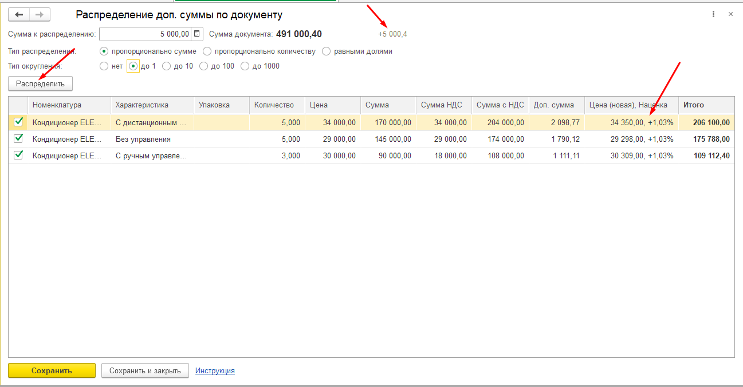Click the 'Сумма' column header
The image size is (743, 387).
[x=388, y=105]
